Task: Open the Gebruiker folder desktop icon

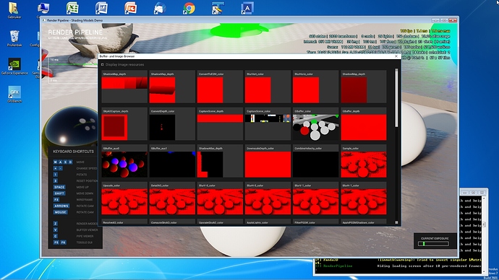Action: click(x=14, y=11)
